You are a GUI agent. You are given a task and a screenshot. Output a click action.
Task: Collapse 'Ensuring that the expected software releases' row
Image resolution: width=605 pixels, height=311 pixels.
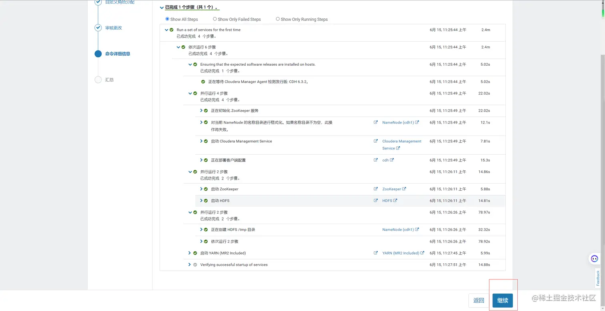click(x=190, y=64)
